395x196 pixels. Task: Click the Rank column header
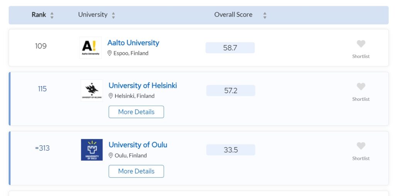coord(39,15)
